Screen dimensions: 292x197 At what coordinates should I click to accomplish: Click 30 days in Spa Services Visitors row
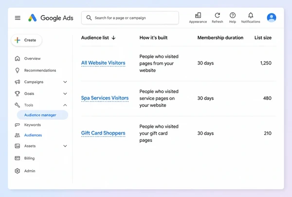[205, 98]
